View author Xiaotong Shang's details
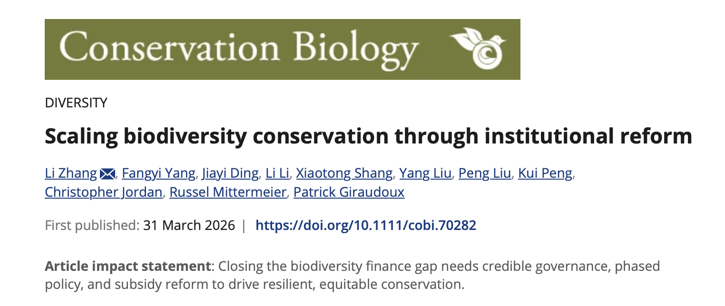This screenshot has width=725, height=306. click(344, 174)
